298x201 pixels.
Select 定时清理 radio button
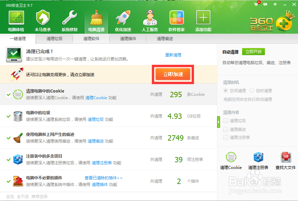click(252, 90)
